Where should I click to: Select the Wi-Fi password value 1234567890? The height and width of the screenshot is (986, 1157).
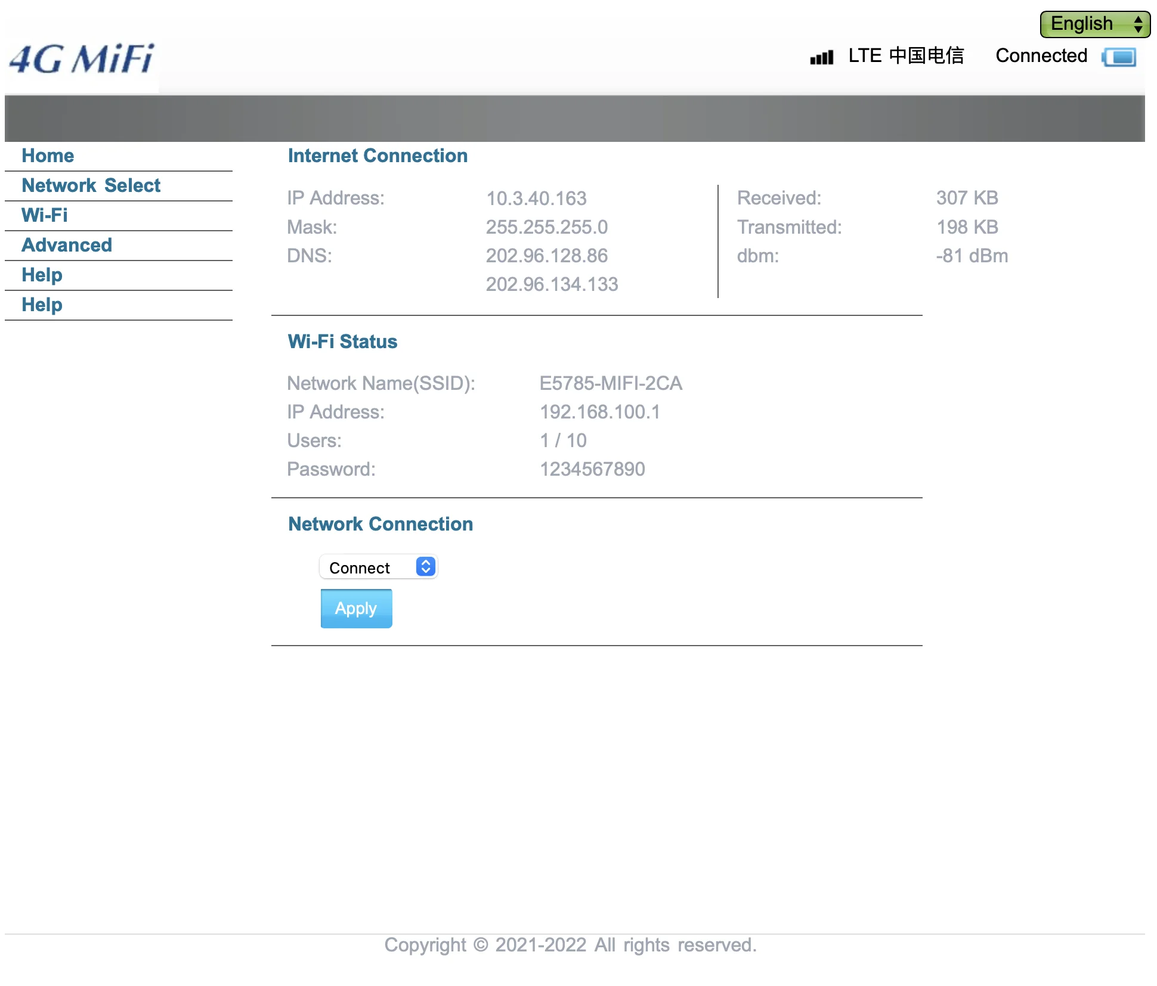[591, 469]
